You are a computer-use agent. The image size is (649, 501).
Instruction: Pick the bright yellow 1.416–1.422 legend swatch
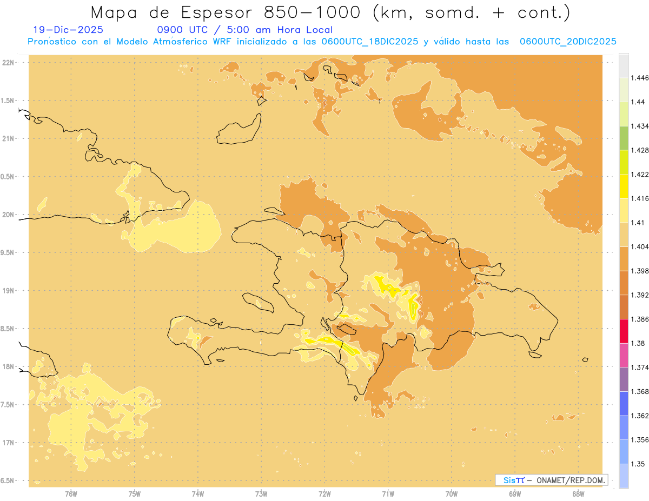[624, 186]
